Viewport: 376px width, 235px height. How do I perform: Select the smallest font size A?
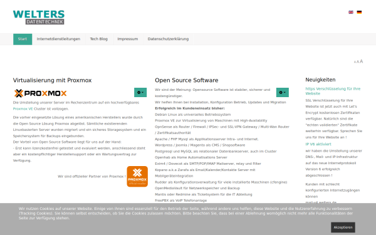tap(355, 62)
